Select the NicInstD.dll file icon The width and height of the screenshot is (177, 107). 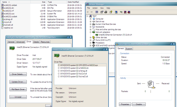tap(2, 25)
